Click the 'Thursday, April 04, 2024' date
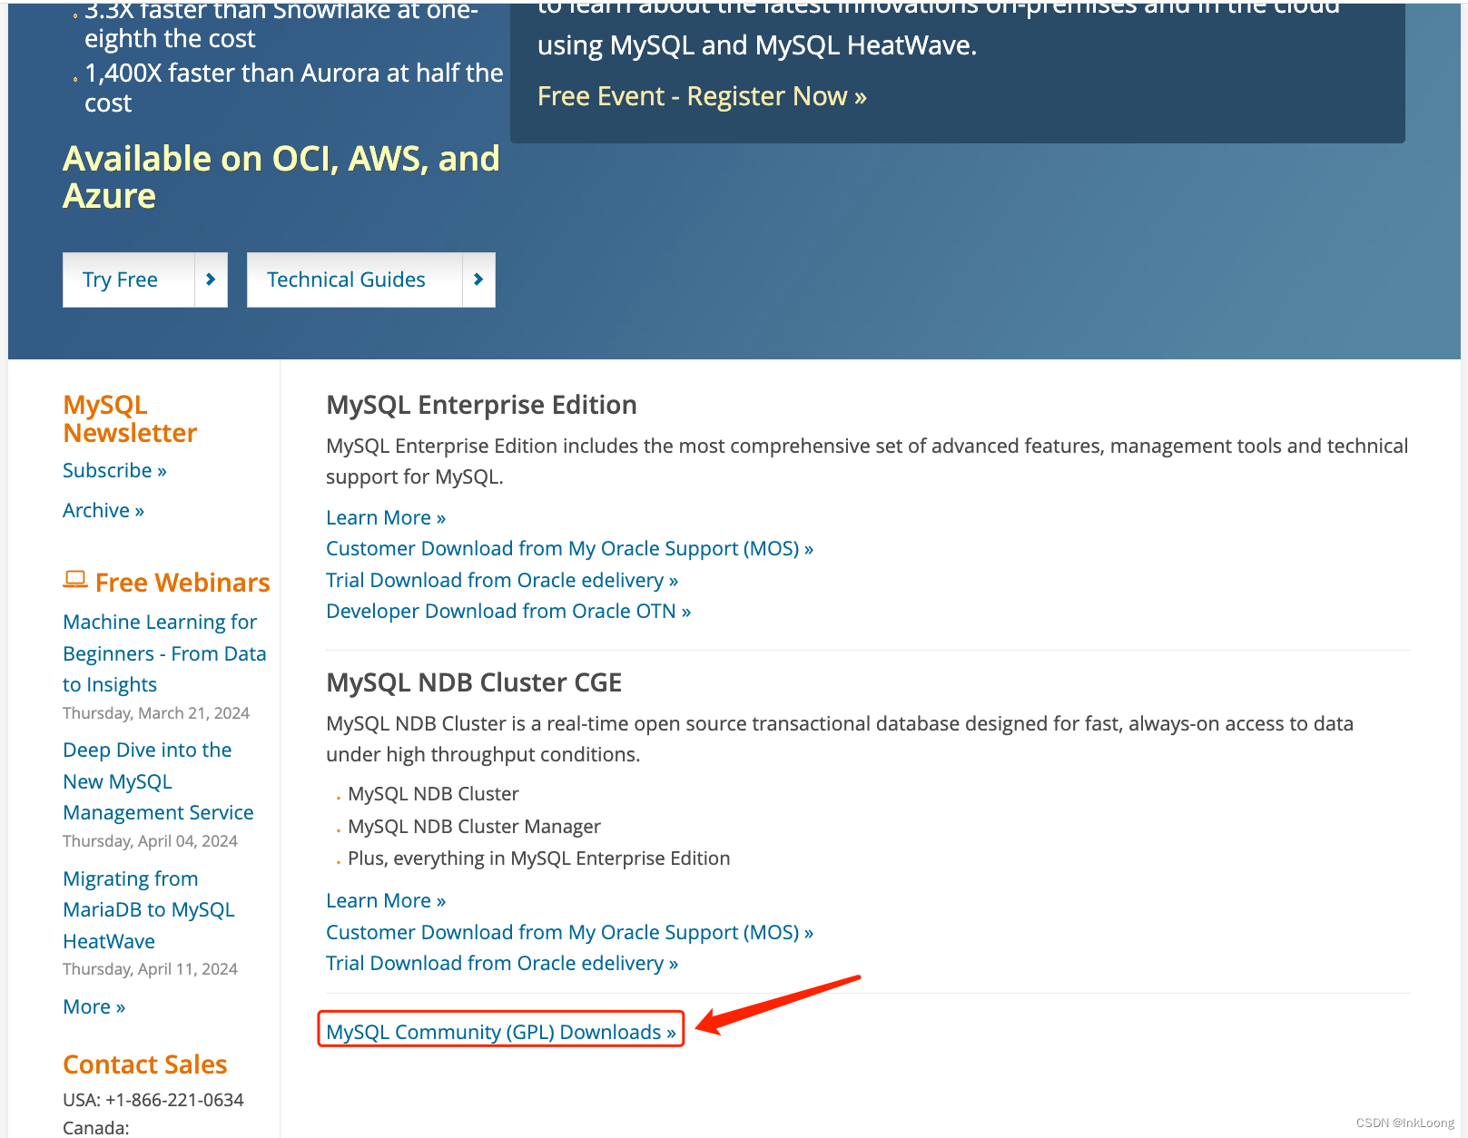This screenshot has height=1138, width=1468. [150, 841]
